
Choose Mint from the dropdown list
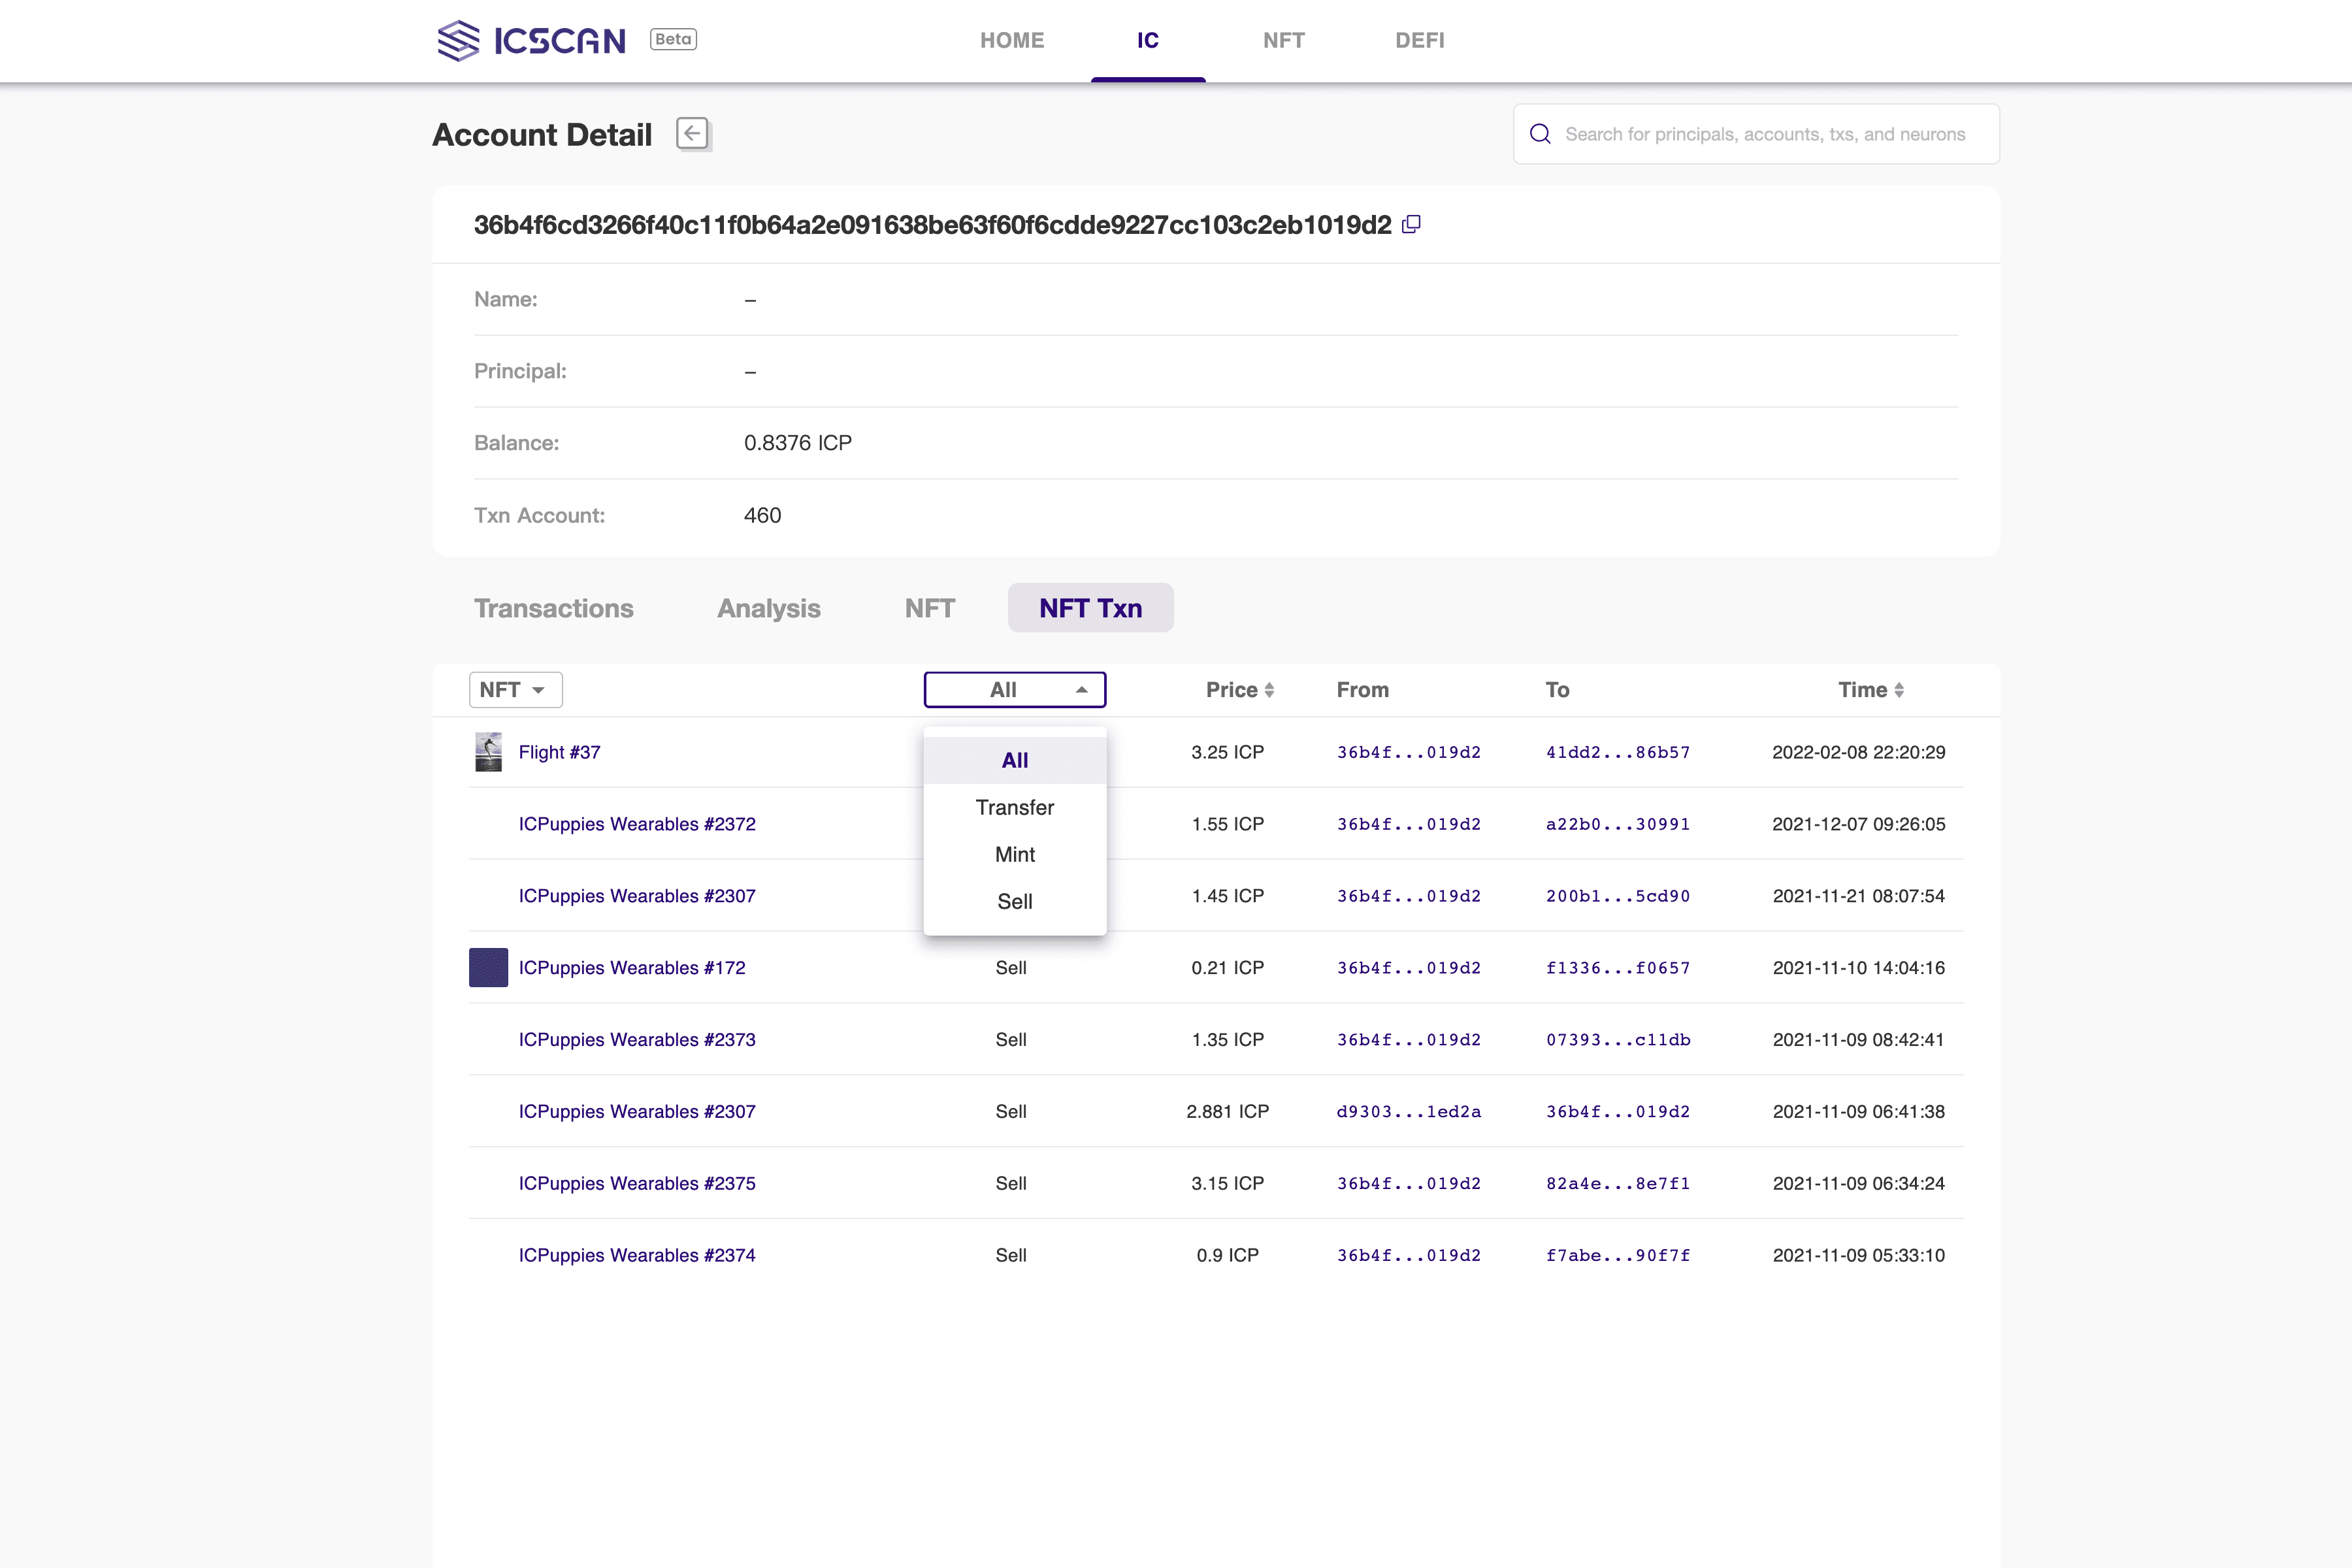[x=1014, y=854]
